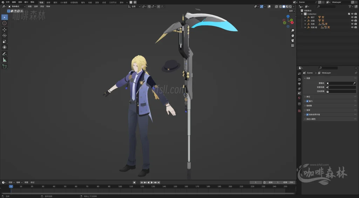The height and width of the screenshot is (198, 359).
Task: Jump to the timeline's first frame
Action: (142, 183)
